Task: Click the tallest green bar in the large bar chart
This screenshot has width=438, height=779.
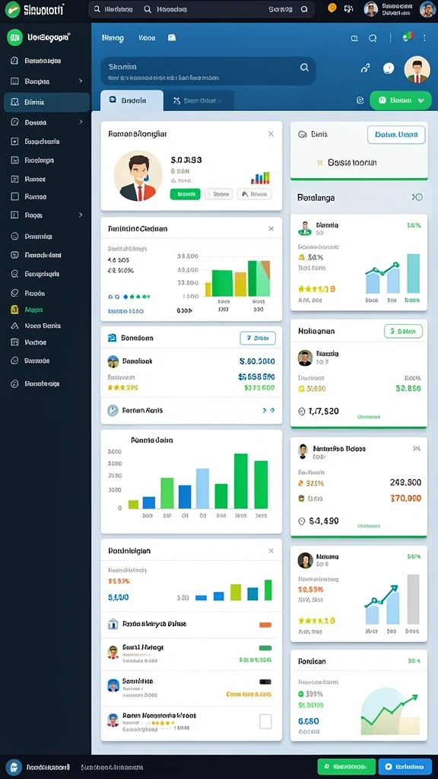Action: (x=241, y=481)
